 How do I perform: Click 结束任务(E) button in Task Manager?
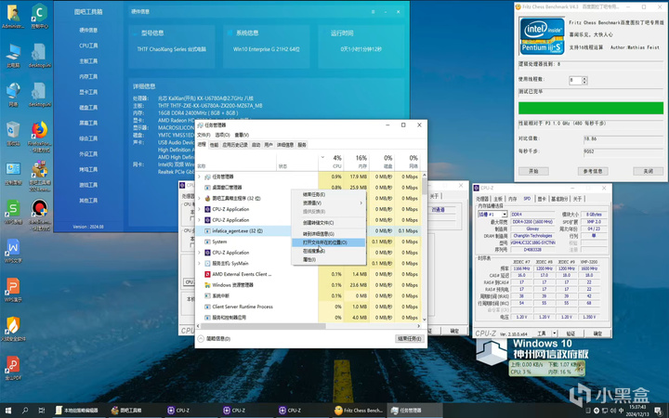pos(410,339)
